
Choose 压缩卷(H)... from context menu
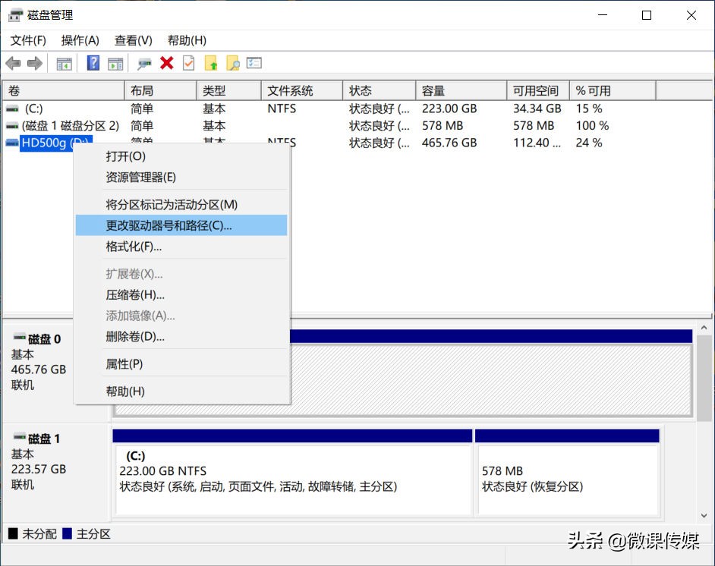click(x=181, y=295)
